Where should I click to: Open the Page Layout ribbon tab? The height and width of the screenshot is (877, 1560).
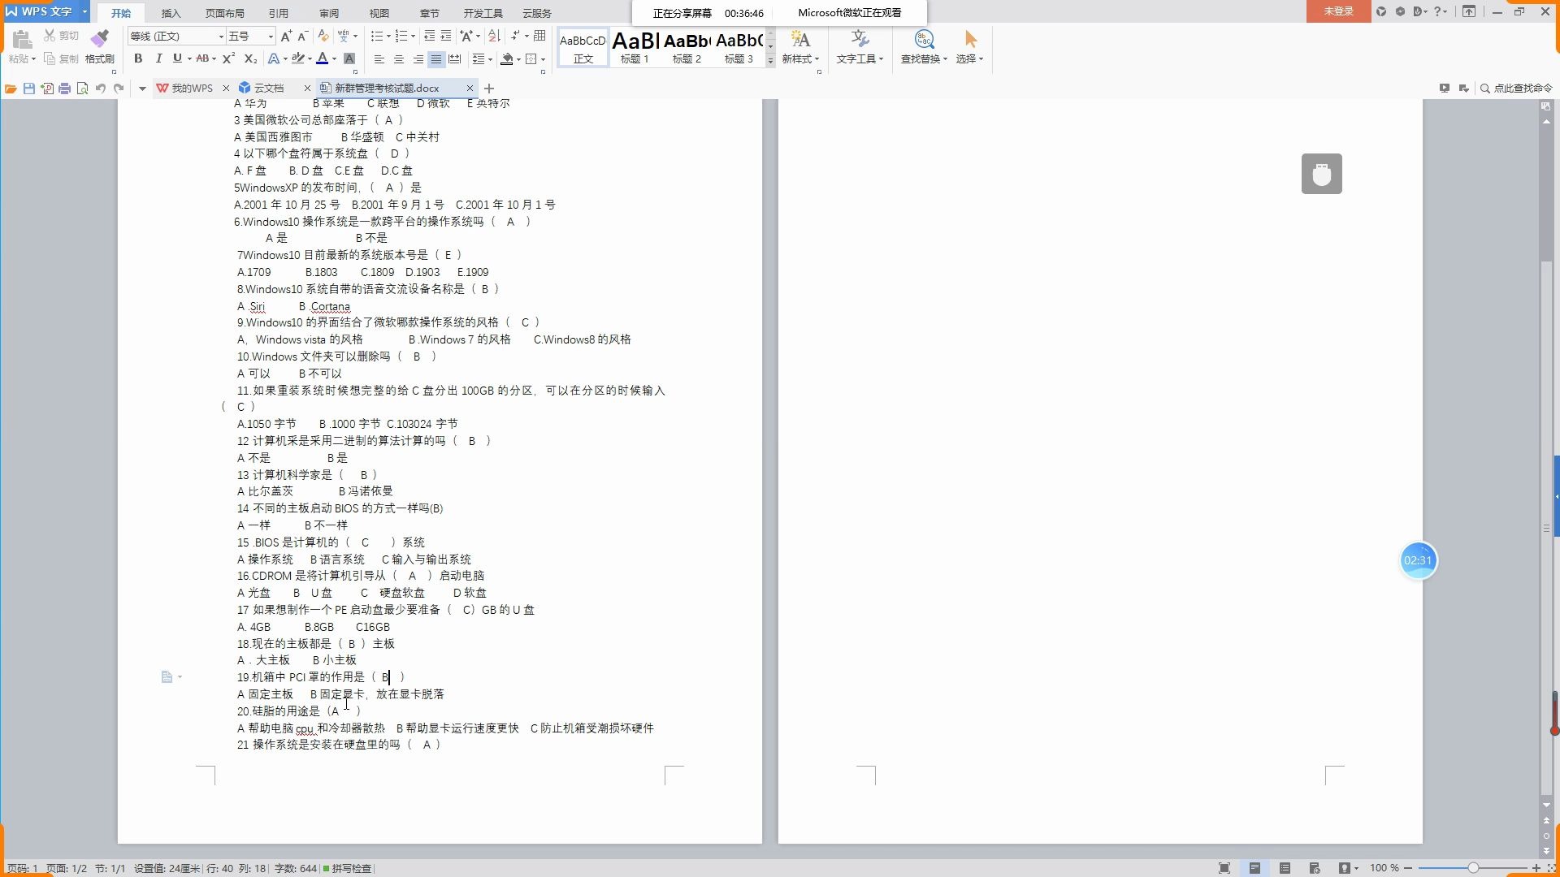(225, 13)
